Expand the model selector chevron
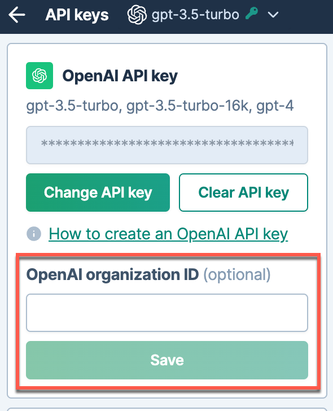Screen dimensions: 333x411 [273, 15]
